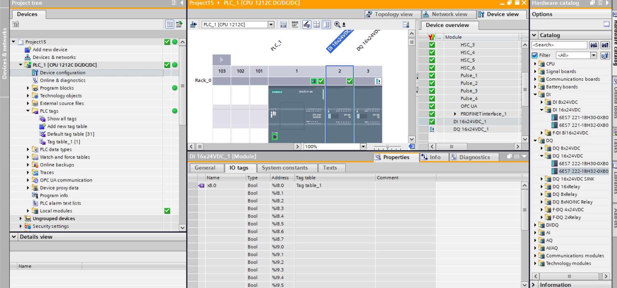Click the Add new tag table icon
This screenshot has height=288, width=617.
pyautogui.click(x=42, y=126)
